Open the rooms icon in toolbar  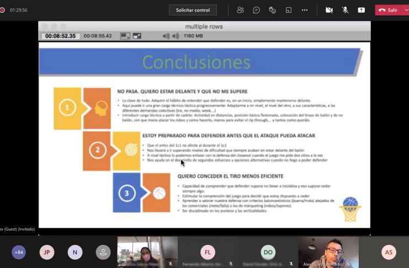pos(289,10)
